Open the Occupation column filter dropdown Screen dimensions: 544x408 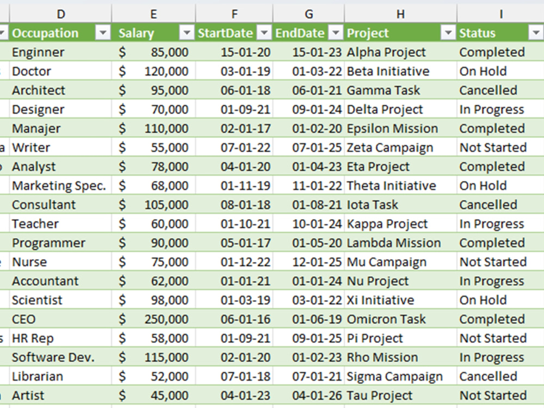[103, 33]
